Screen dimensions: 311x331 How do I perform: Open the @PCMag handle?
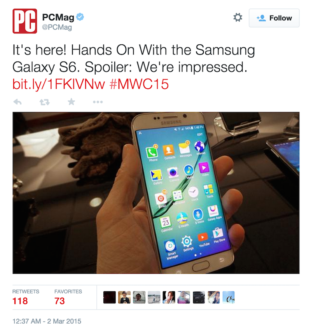pyautogui.click(x=57, y=27)
